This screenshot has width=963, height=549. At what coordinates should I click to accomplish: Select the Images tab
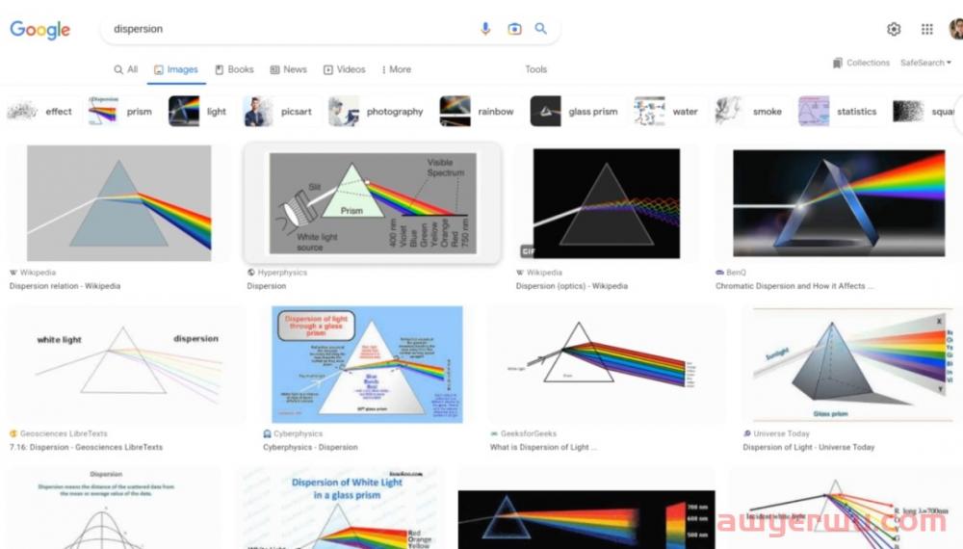(x=175, y=69)
